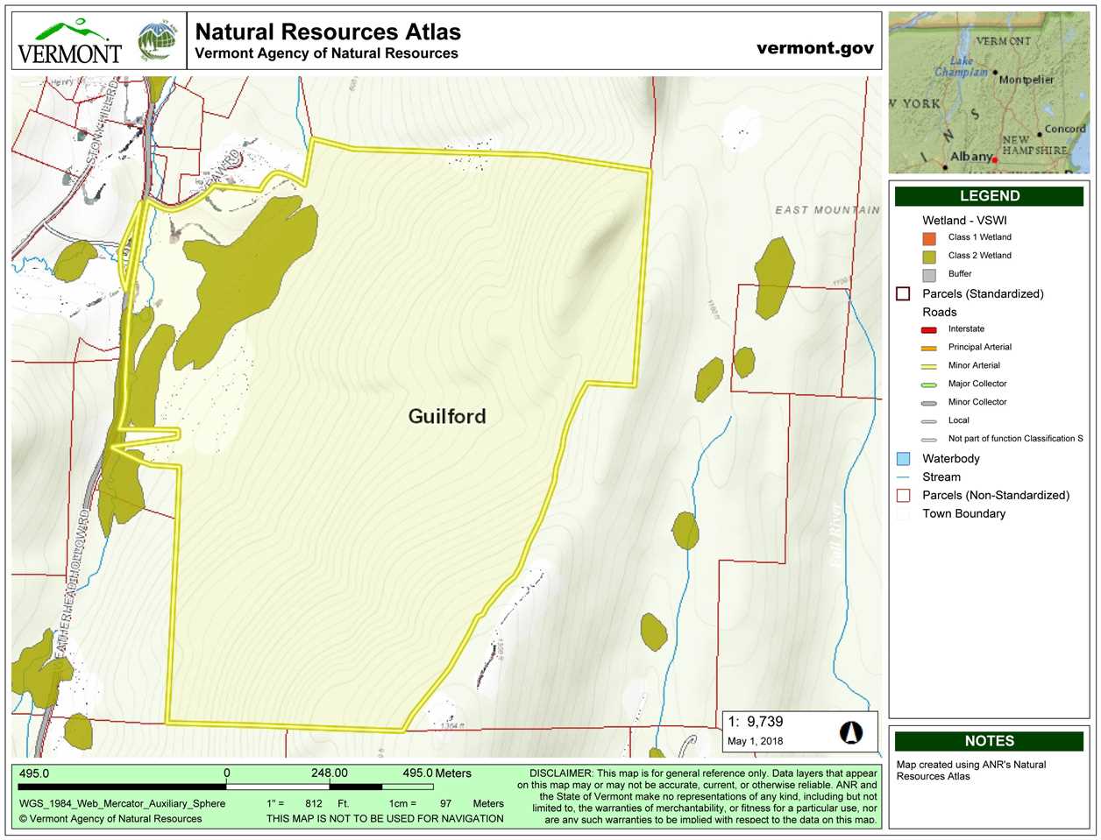Click the NOTES panel header
1101x840 pixels.
[x=989, y=741]
